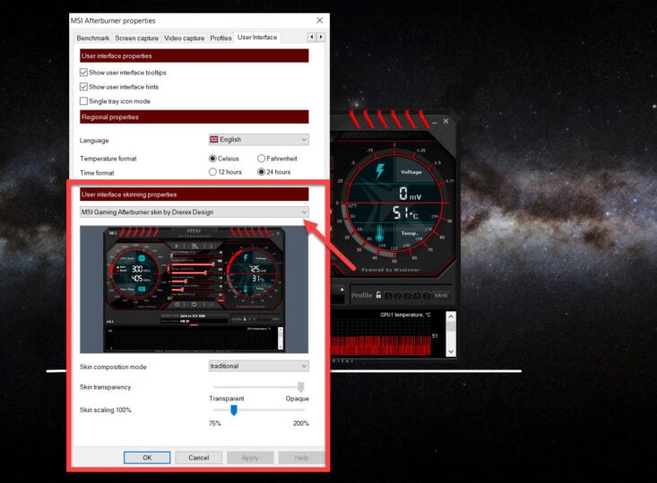
Task: Select profile slot 5 in Afterburner
Action: click(426, 296)
